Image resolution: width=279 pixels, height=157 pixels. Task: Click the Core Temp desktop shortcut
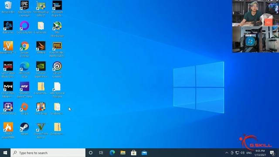click(x=41, y=108)
